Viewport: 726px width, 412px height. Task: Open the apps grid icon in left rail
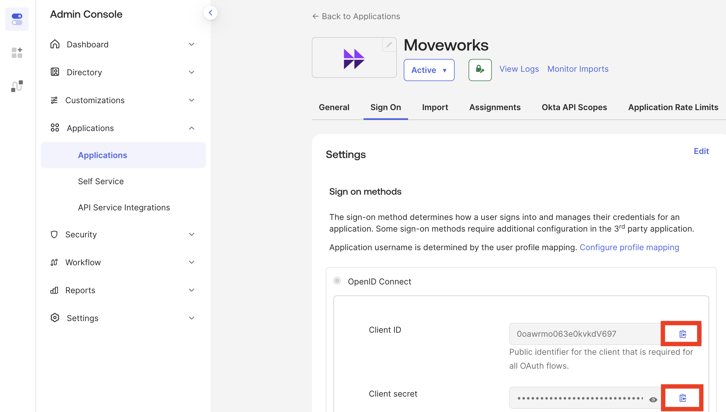click(17, 53)
